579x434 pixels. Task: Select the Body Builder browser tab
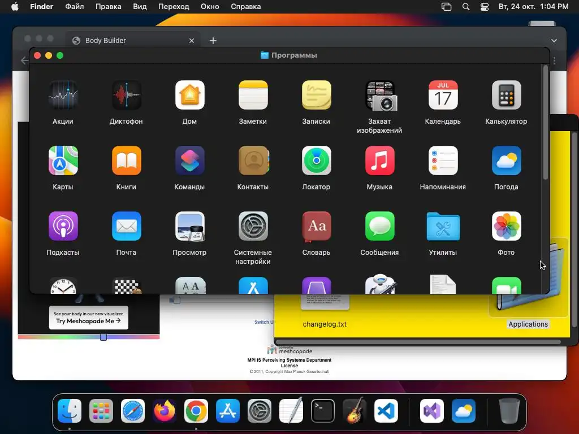tap(133, 40)
